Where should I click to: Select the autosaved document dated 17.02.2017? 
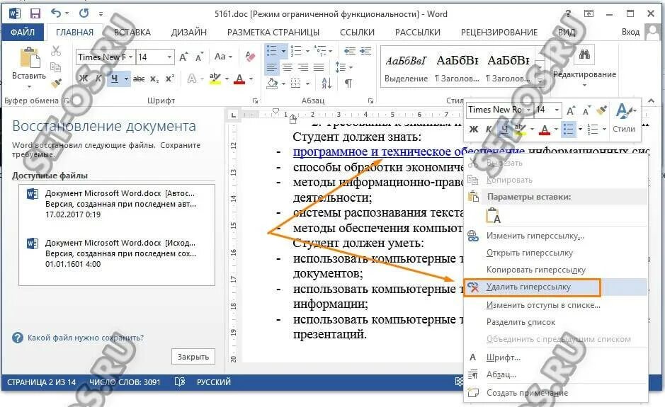pyautogui.click(x=117, y=204)
